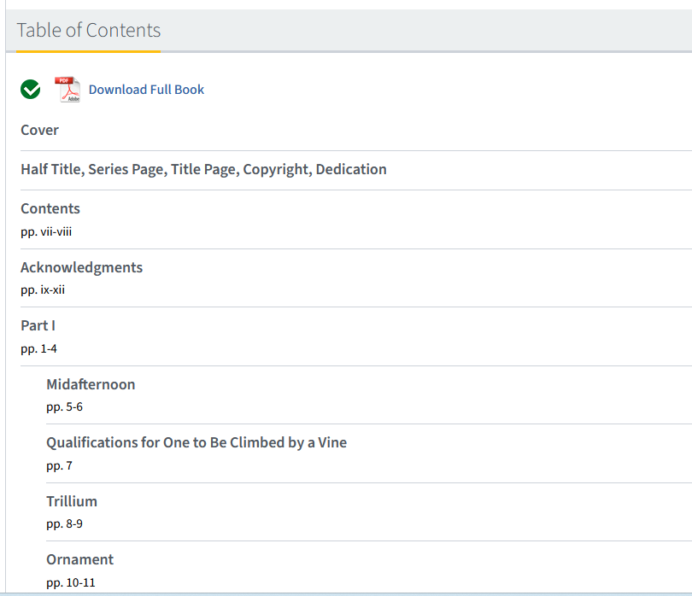Open the Acknowledgments section
This screenshot has height=596, width=692.
click(x=82, y=267)
